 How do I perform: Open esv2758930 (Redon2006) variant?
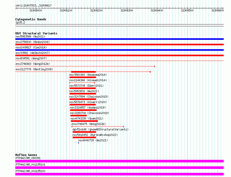[x=33, y=42]
